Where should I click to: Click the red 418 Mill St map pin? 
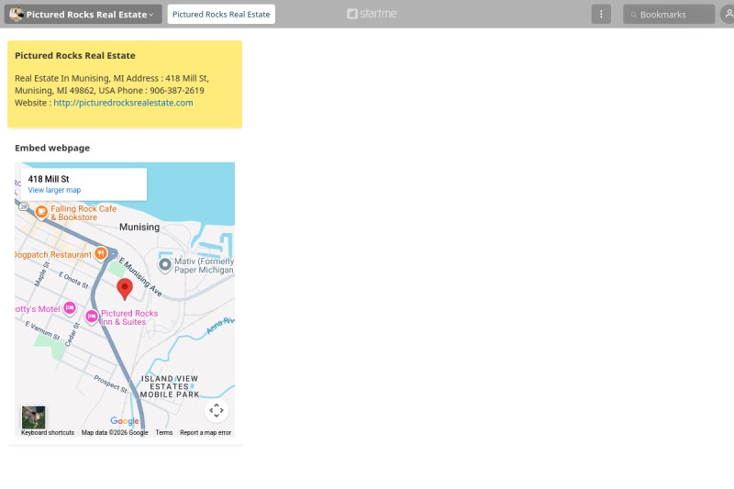(125, 289)
